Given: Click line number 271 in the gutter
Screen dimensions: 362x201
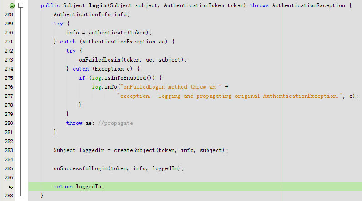Looking at the screenshot, I should pyautogui.click(x=9, y=42).
